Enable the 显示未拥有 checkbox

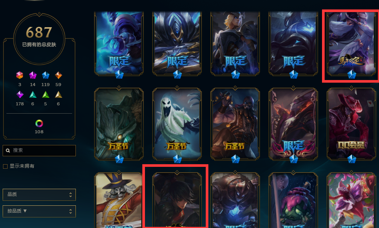tap(5, 166)
